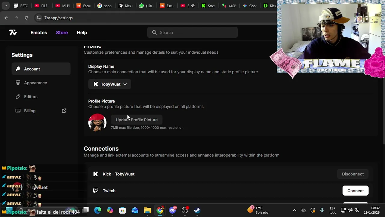This screenshot has width=385, height=217.
Task: Select Editors in Settings sidebar
Action: [x=41, y=97]
